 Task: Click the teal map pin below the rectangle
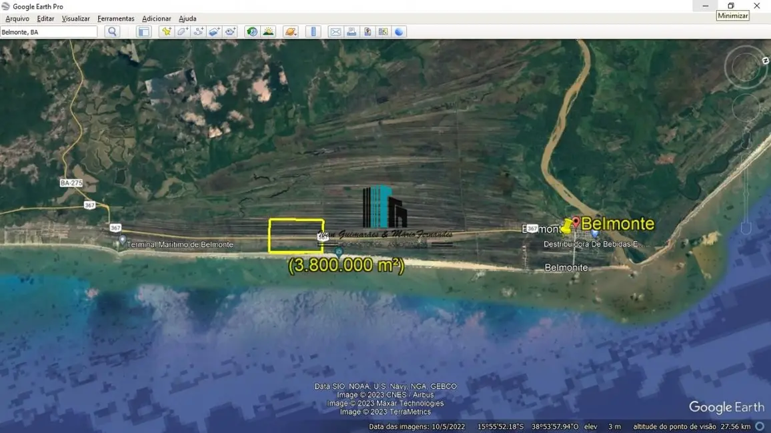point(339,252)
